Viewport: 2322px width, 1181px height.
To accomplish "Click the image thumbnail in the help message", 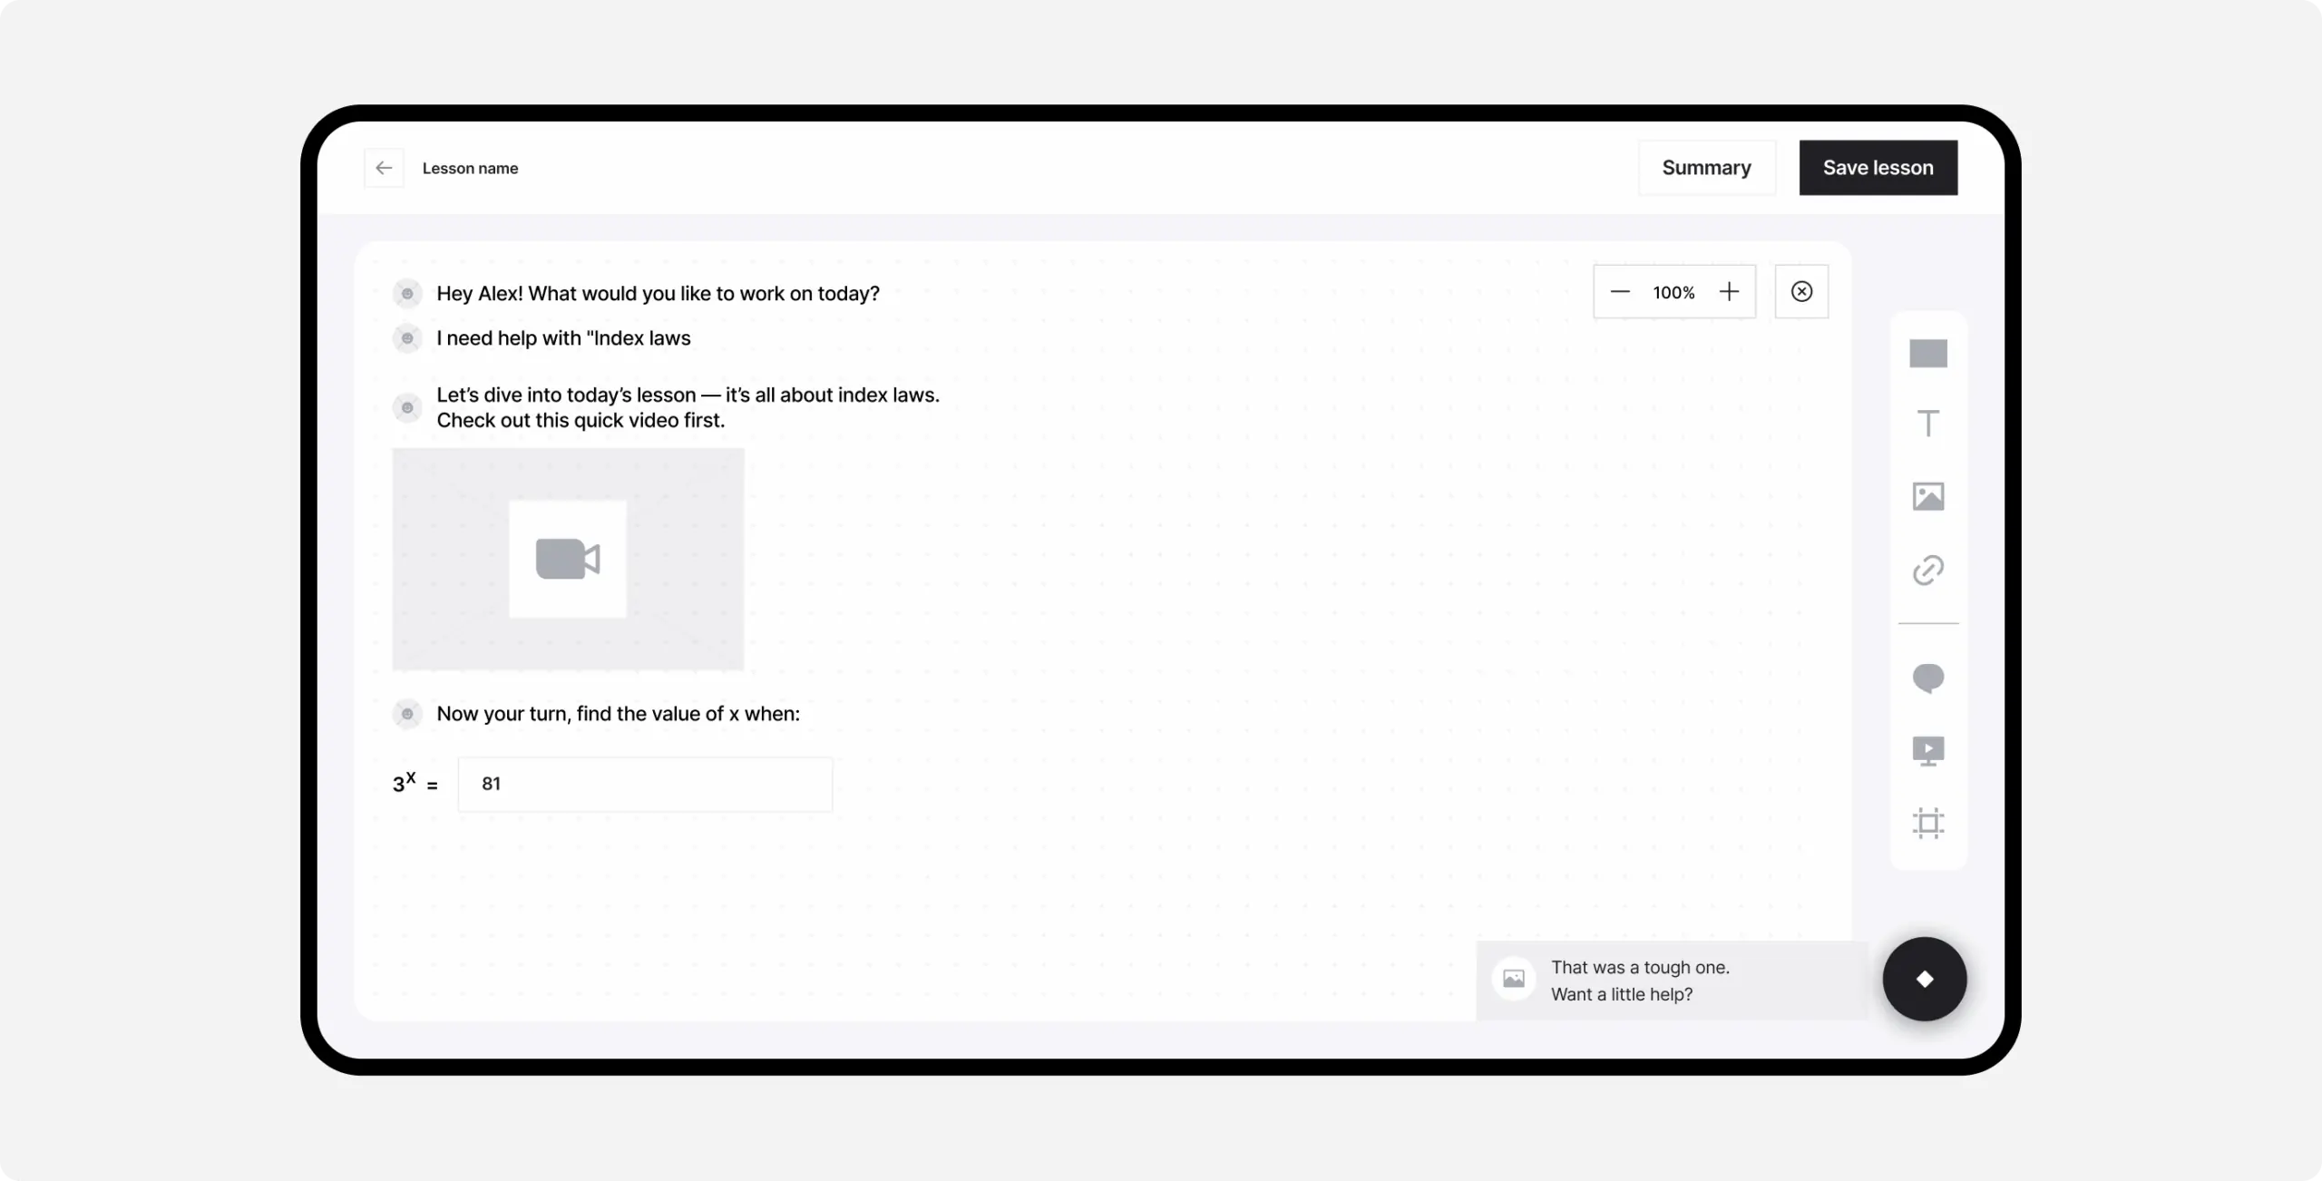I will coord(1513,979).
